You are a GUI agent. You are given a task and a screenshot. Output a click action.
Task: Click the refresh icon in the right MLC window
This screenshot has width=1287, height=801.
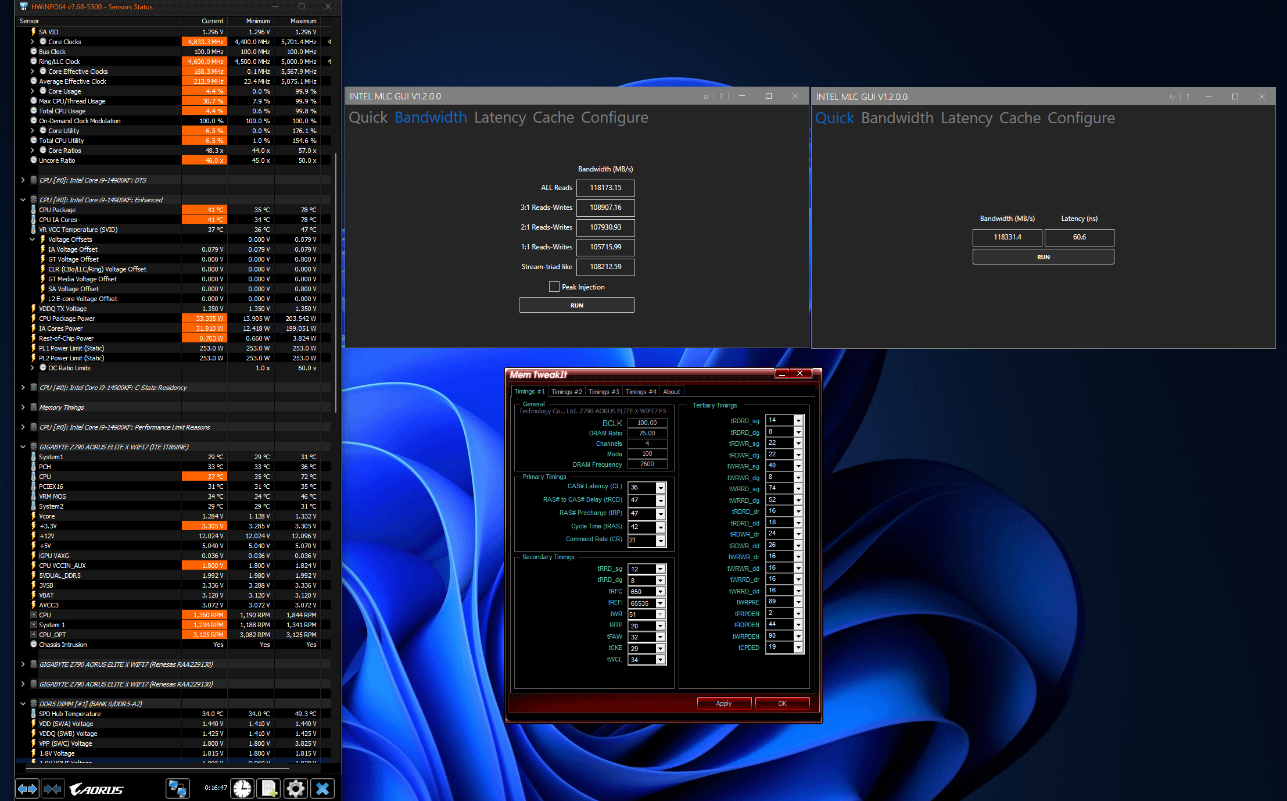pos(1172,97)
